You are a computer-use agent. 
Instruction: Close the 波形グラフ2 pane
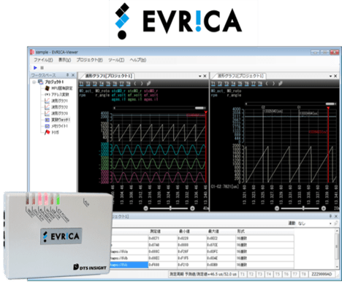point(335,76)
